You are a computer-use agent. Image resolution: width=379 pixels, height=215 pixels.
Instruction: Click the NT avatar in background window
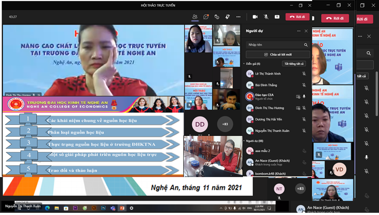pos(279,189)
